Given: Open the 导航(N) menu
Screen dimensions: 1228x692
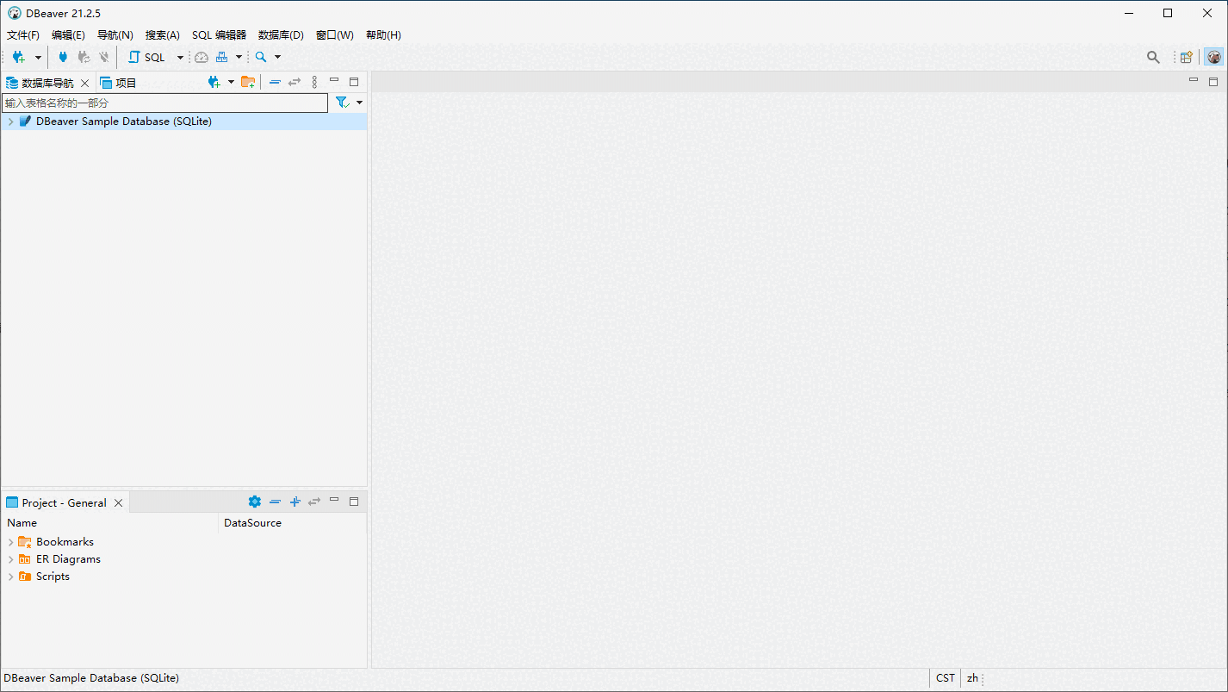Looking at the screenshot, I should (x=115, y=35).
